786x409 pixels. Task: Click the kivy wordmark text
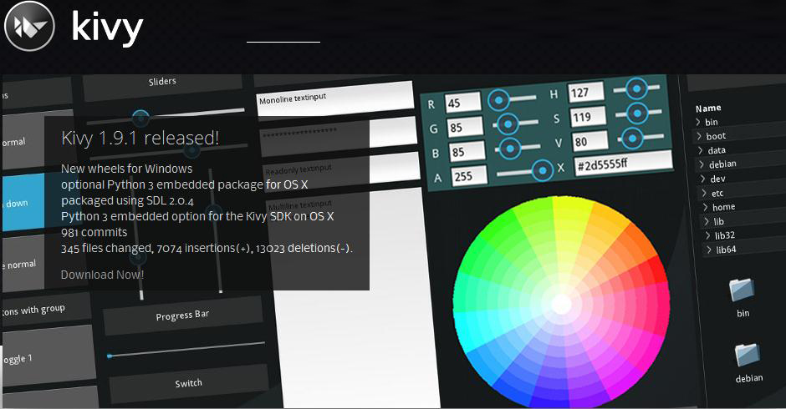pyautogui.click(x=107, y=28)
